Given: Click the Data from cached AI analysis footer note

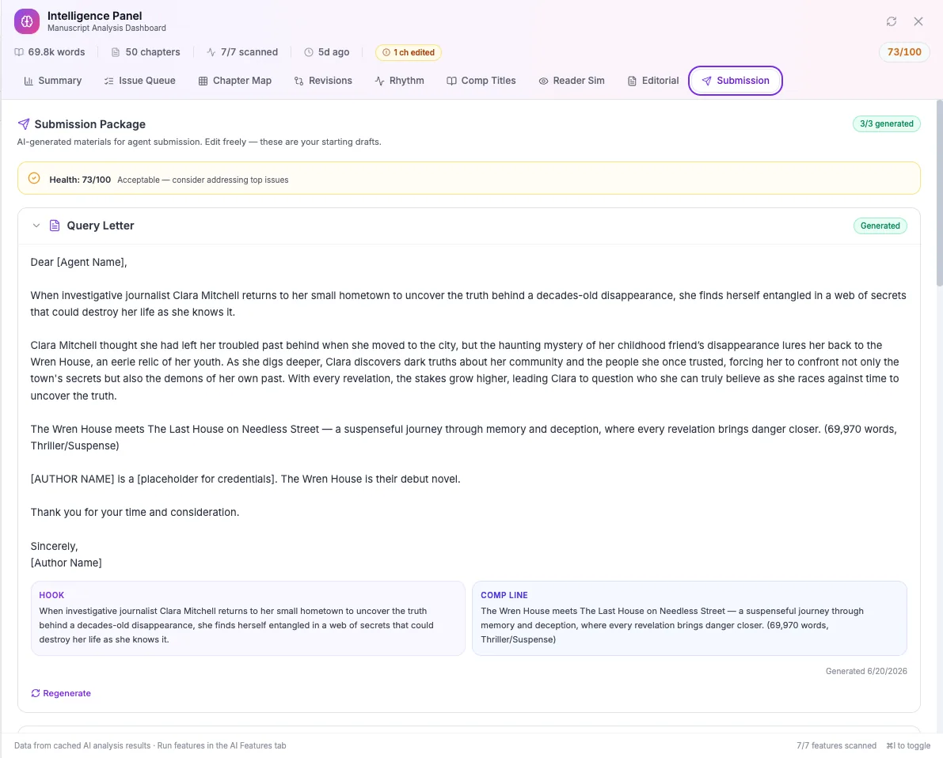Looking at the screenshot, I should [150, 746].
